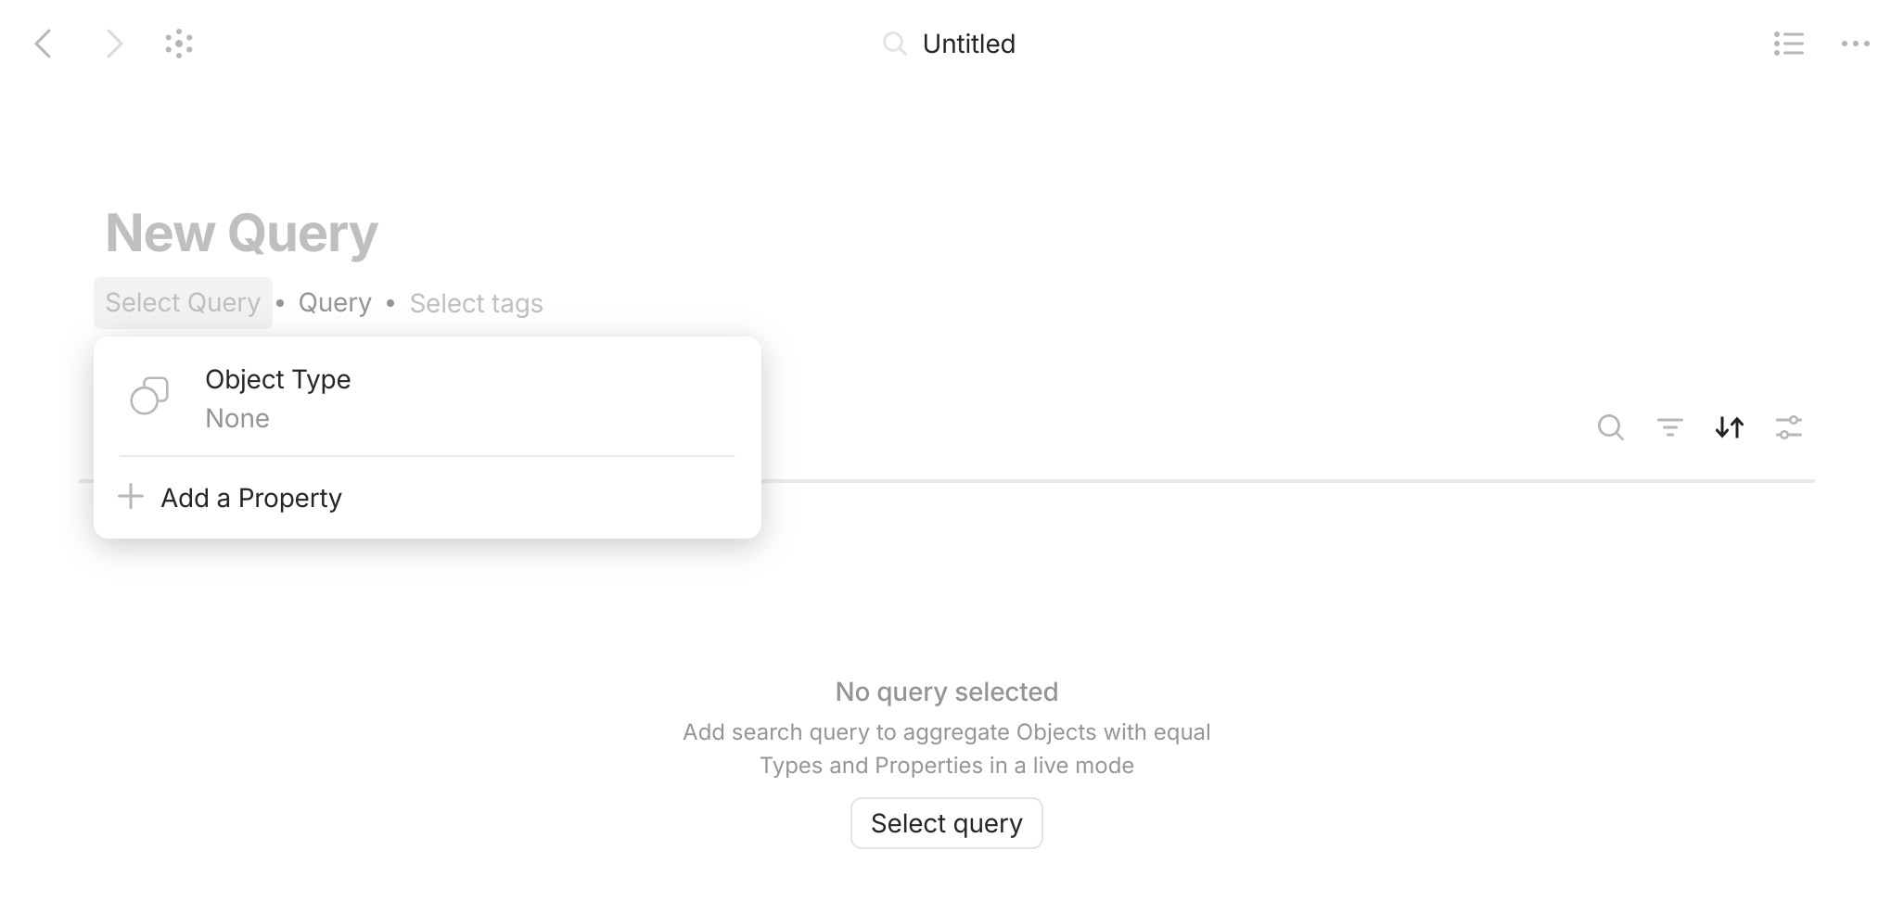The height and width of the screenshot is (914, 1904).
Task: Edit the New Query title field
Action: click(242, 233)
